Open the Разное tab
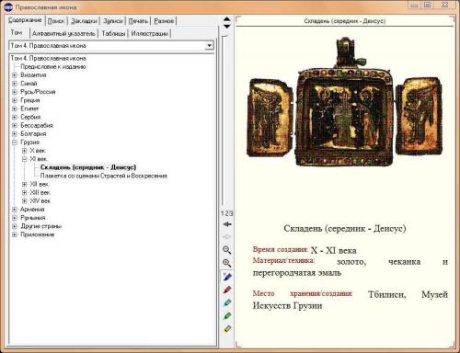The height and width of the screenshot is (353, 460). 164,21
